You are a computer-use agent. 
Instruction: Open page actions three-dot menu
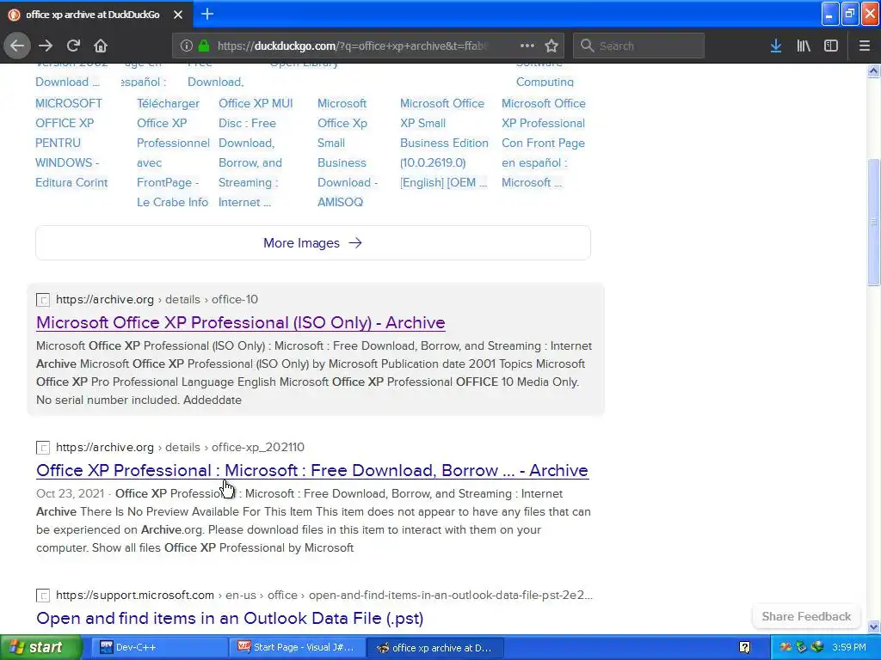click(x=527, y=46)
